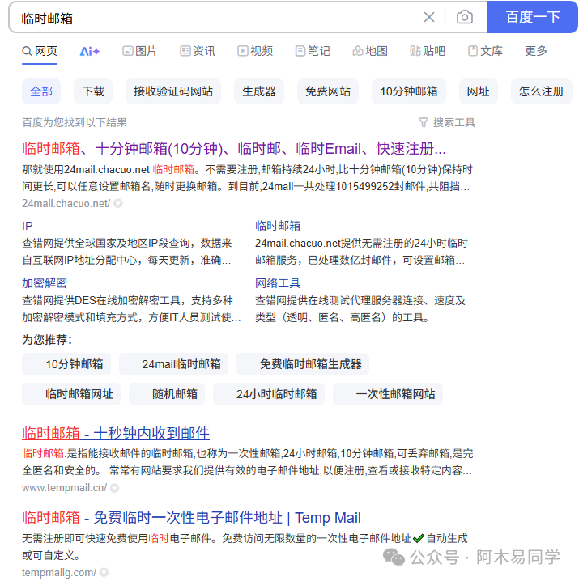Switch to the 图片 tab
The width and height of the screenshot is (579, 581).
click(140, 51)
